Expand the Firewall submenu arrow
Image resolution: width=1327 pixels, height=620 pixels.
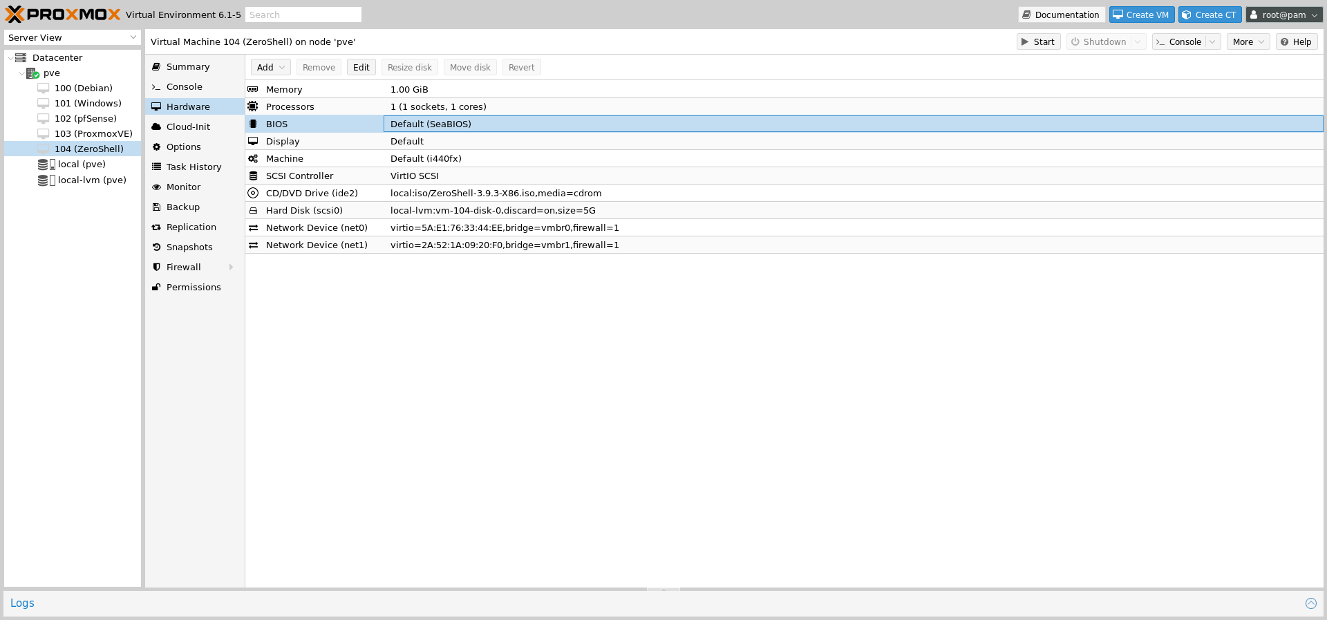(231, 267)
